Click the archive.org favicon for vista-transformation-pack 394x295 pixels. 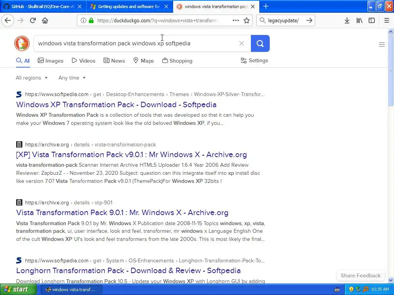point(19,144)
